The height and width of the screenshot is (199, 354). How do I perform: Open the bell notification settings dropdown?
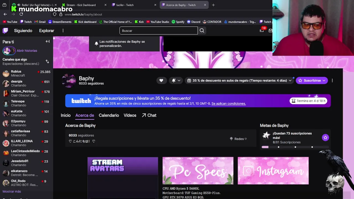(x=176, y=80)
